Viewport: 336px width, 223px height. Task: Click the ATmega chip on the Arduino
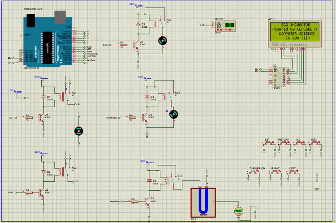pos(47,48)
